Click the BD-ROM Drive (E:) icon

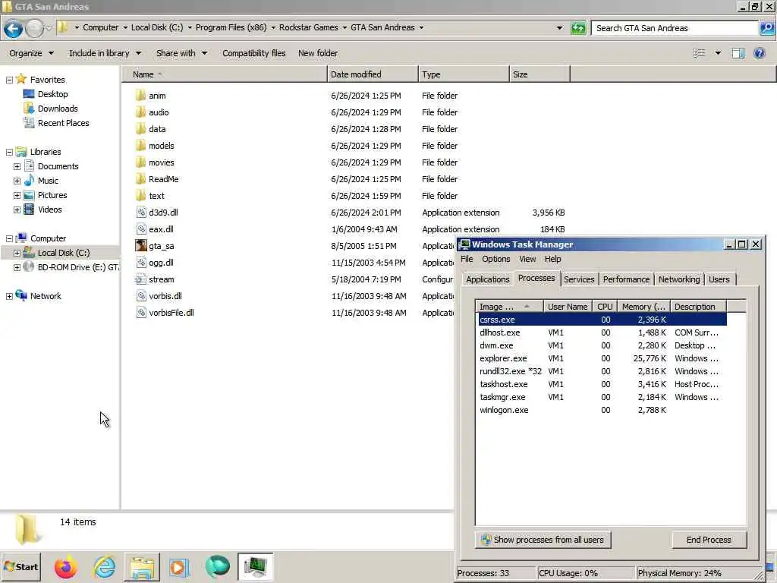tap(29, 266)
